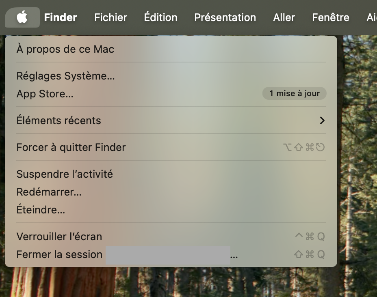The image size is (377, 297).
Task: Open the Édition menu
Action: tap(160, 17)
